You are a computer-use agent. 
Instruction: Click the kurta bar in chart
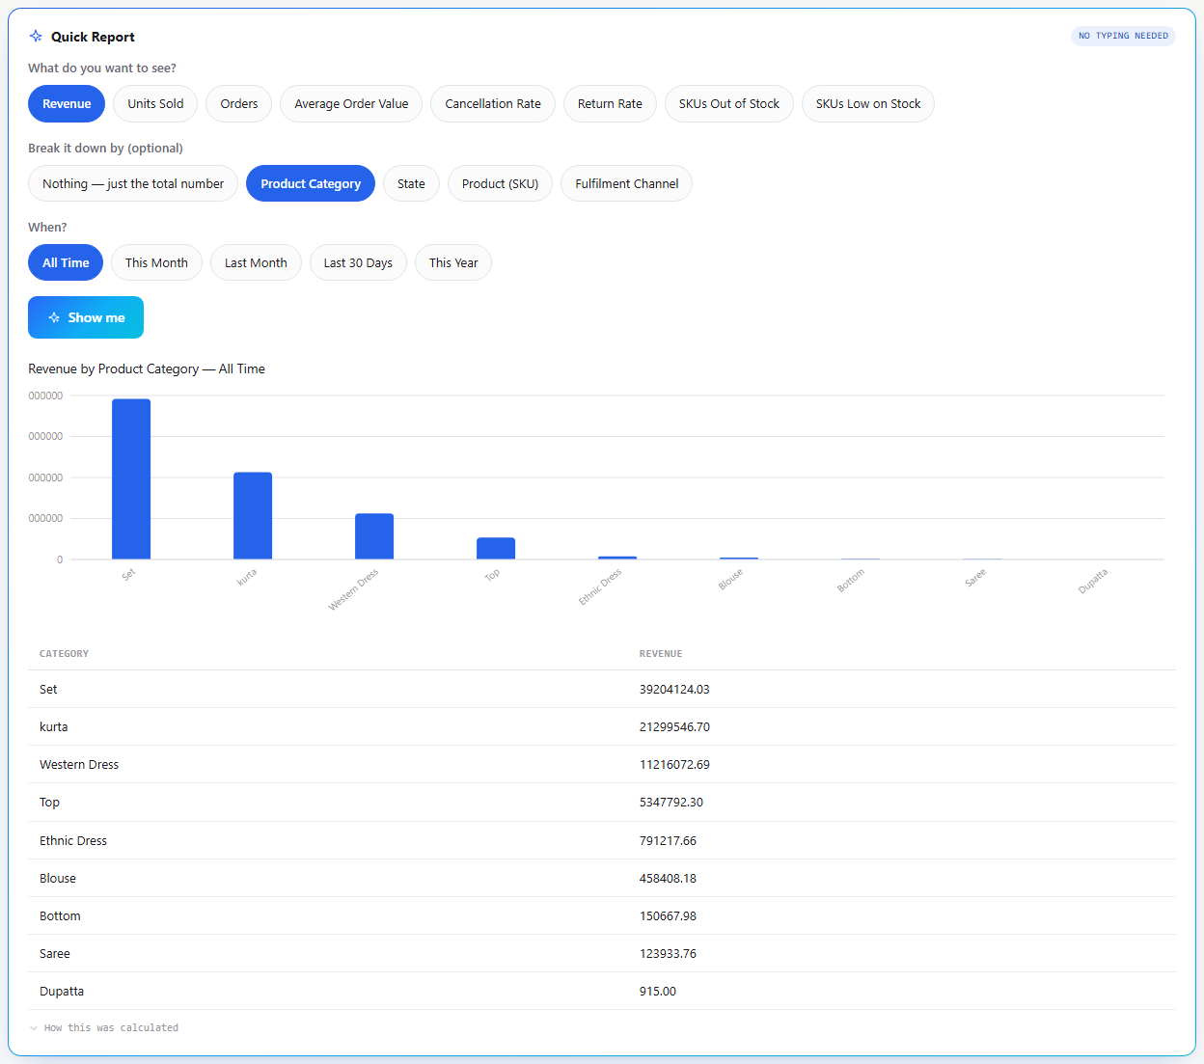[253, 516]
